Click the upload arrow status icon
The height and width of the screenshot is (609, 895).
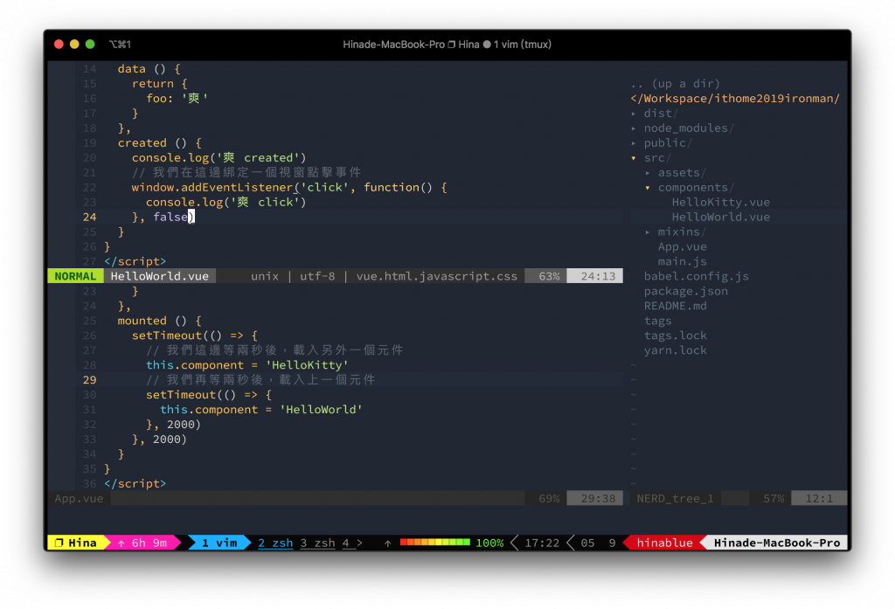pos(387,543)
